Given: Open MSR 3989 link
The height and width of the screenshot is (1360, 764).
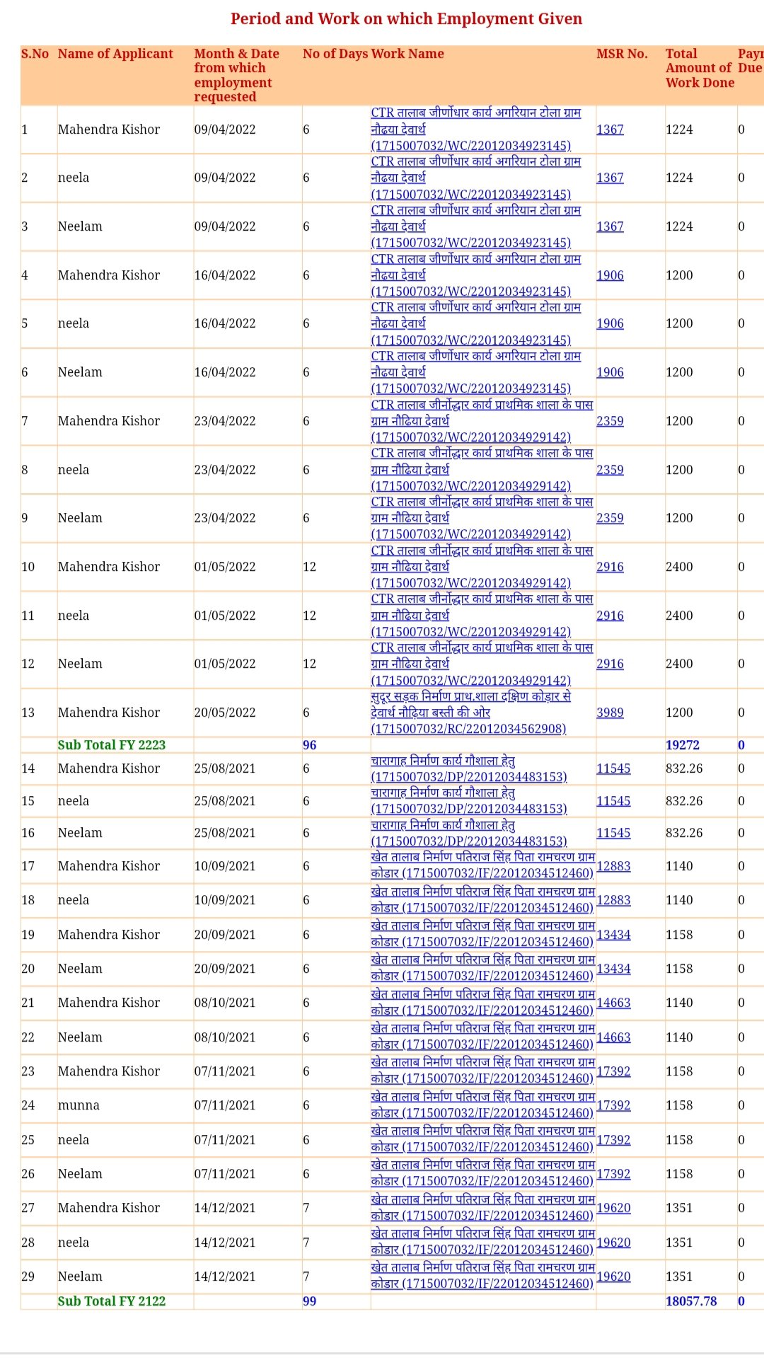Looking at the screenshot, I should [610, 713].
